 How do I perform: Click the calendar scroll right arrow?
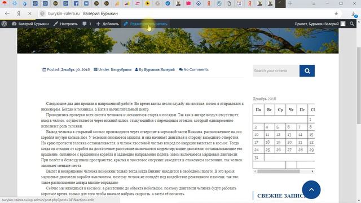tap(312, 171)
